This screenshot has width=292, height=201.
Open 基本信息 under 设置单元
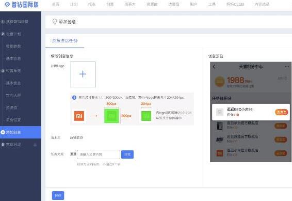click(x=13, y=83)
